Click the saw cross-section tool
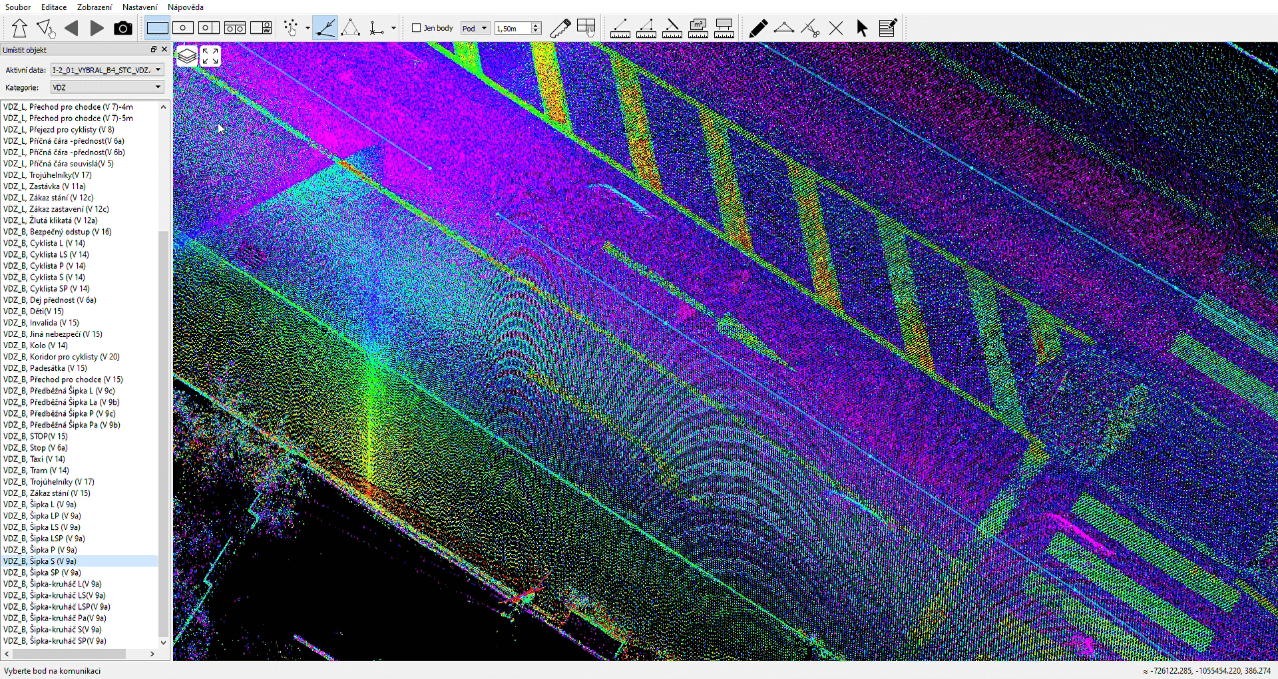The image size is (1278, 679). tap(560, 28)
